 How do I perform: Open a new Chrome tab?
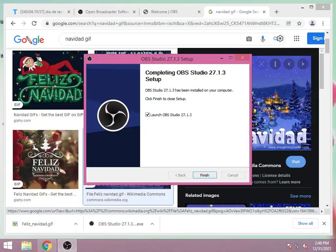[276, 12]
